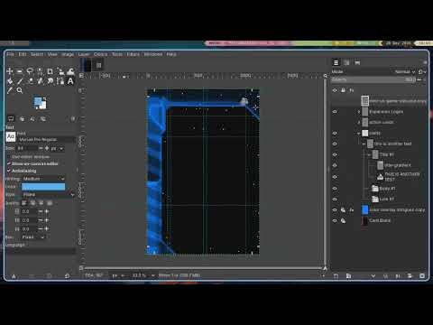
Task: Open the Colors menu
Action: point(100,54)
